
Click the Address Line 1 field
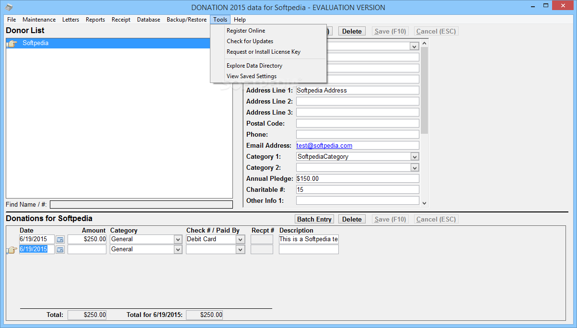(x=358, y=90)
